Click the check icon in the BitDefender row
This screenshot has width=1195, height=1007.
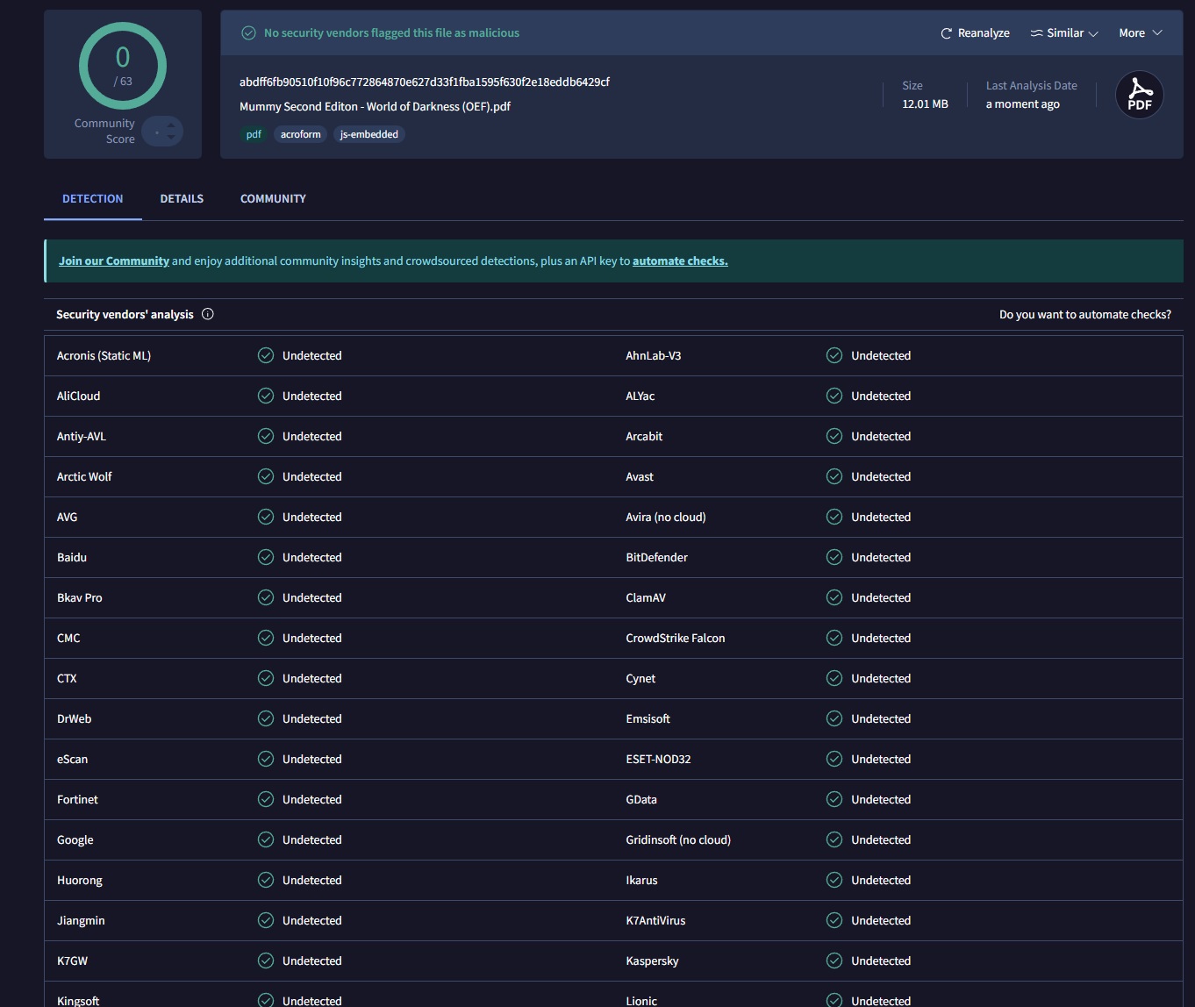point(834,557)
